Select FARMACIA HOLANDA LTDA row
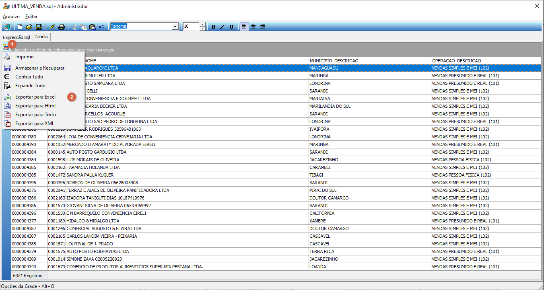Viewport: 544px width, 290px height. click(276, 168)
